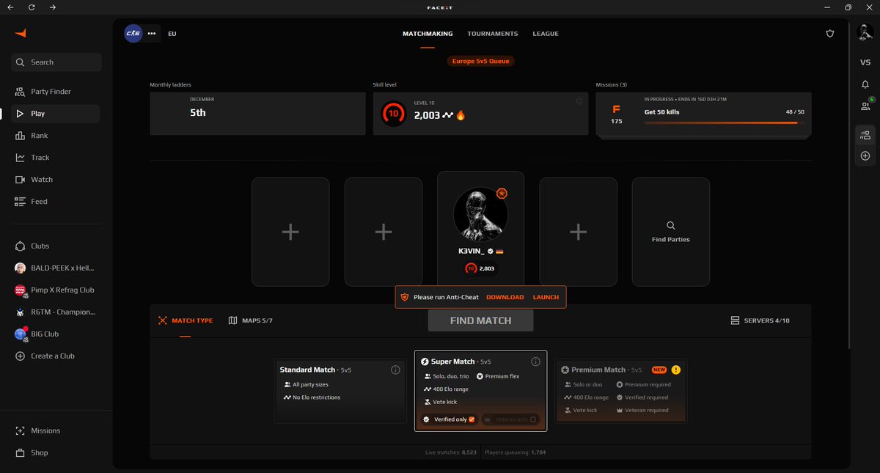Open the Track section

56,158
